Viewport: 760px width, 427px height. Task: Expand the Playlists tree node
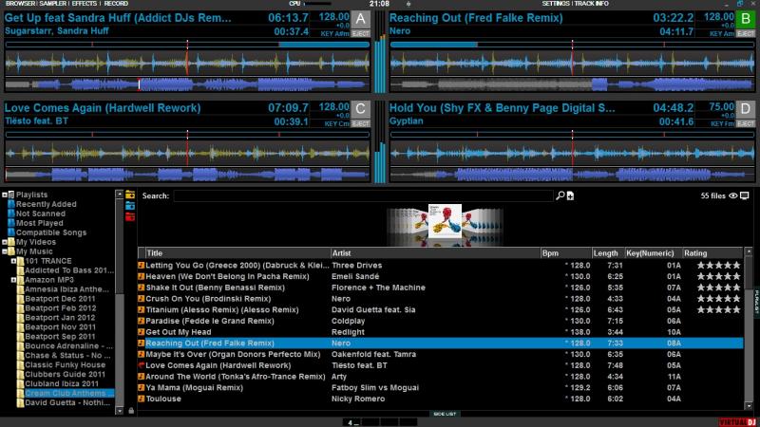(5, 195)
